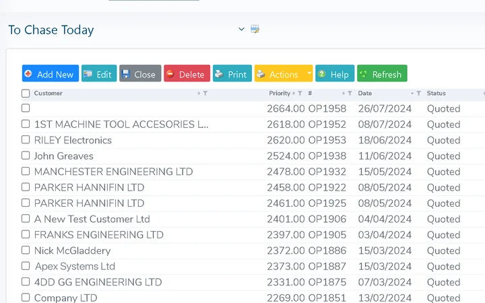The height and width of the screenshot is (303, 485).
Task: Select Apex Systems Ltd name
Action: coord(75,266)
